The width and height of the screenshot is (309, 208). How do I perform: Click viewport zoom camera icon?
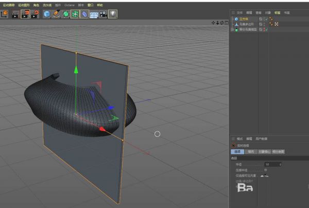tap(217, 23)
